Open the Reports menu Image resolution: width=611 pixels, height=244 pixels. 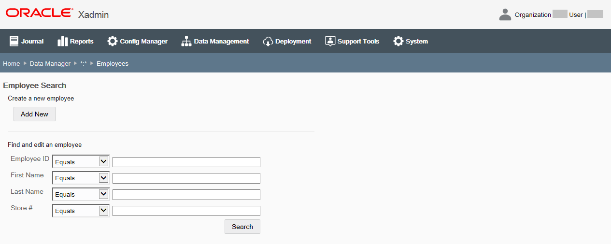point(75,41)
